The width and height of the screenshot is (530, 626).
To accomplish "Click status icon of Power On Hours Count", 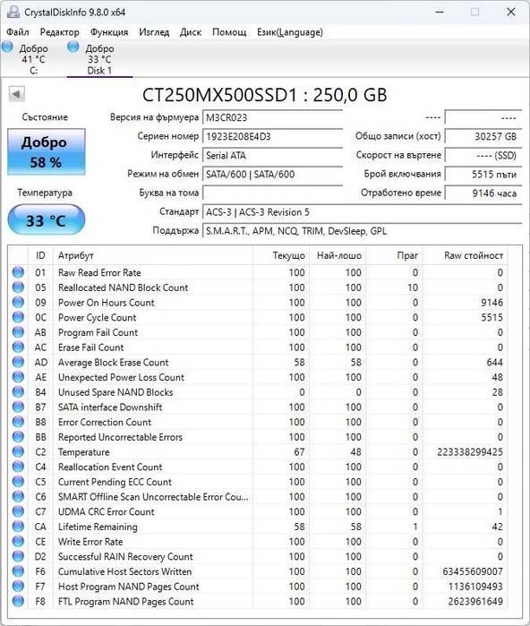I will coord(18,302).
